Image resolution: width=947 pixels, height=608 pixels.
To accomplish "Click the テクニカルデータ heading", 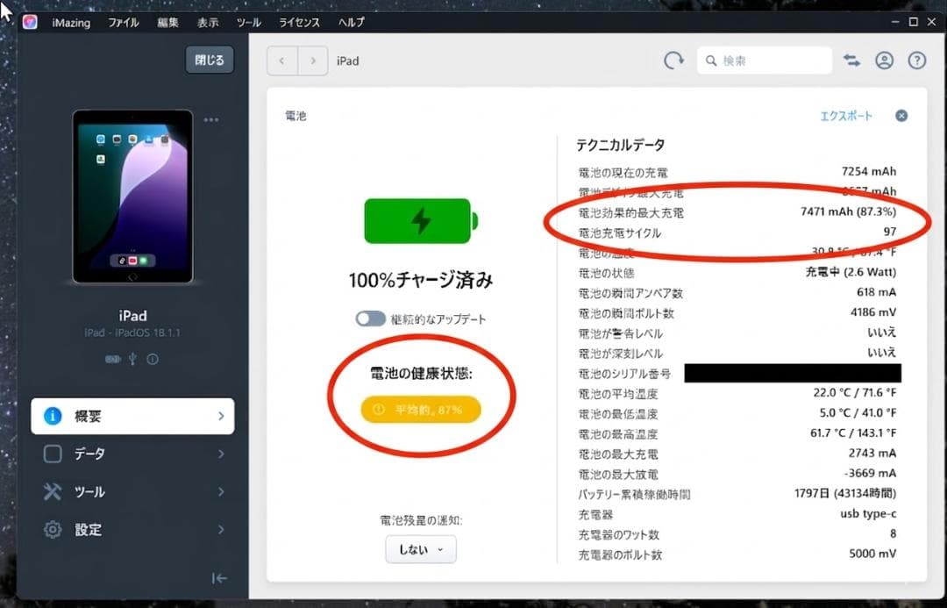I will [x=620, y=145].
